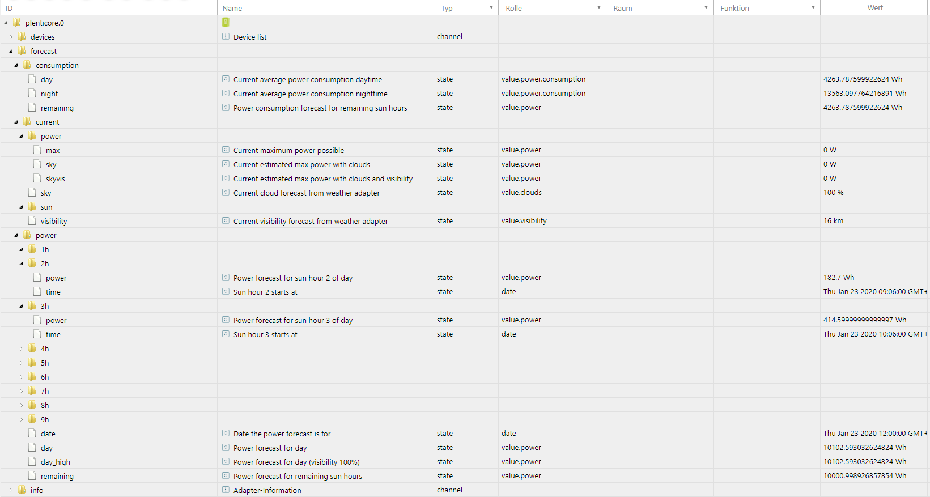Select the date tree item

[48, 434]
